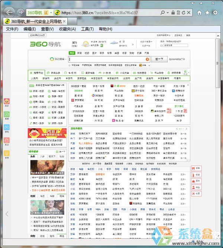
Task: Open the 360导航 证 address bar dropdown
Action: click(51, 13)
